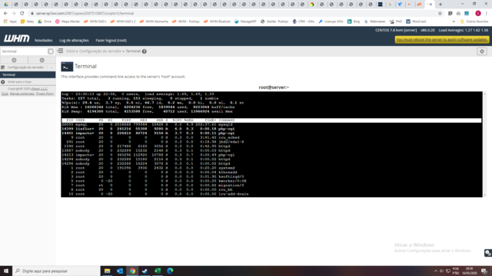Open cPanel, L.L.C. link
Viewport: 492px width, 276px height.
point(39,89)
